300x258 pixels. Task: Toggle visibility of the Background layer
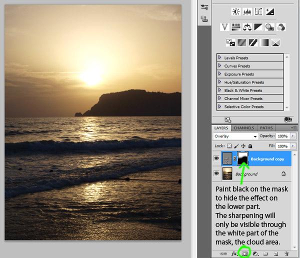click(216, 173)
